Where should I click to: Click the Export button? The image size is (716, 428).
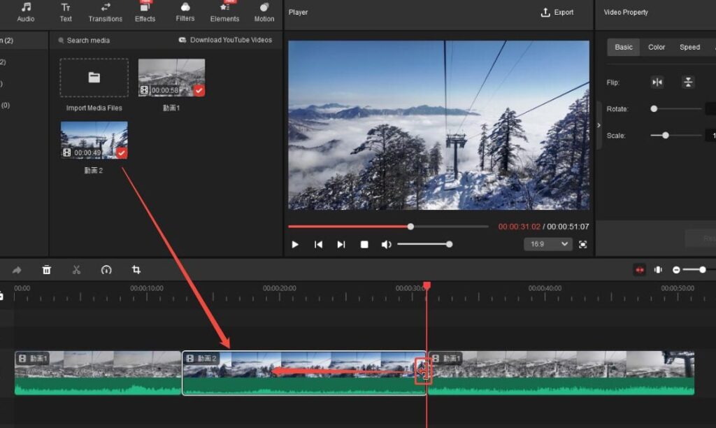click(x=557, y=13)
